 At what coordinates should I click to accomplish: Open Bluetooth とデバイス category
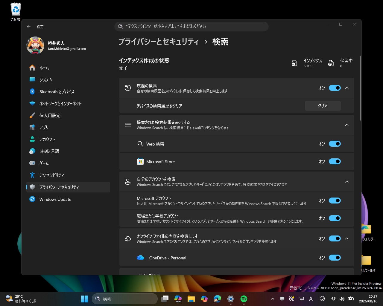68,92
